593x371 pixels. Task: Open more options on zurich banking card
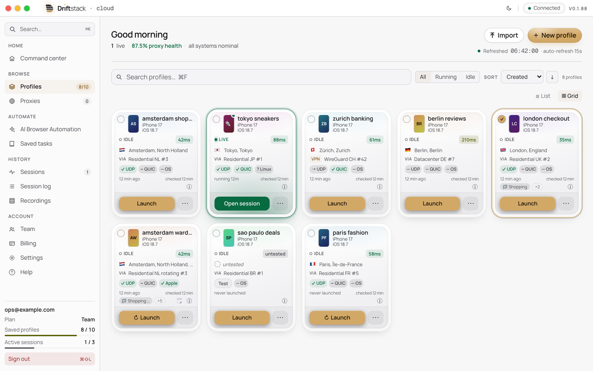click(375, 204)
